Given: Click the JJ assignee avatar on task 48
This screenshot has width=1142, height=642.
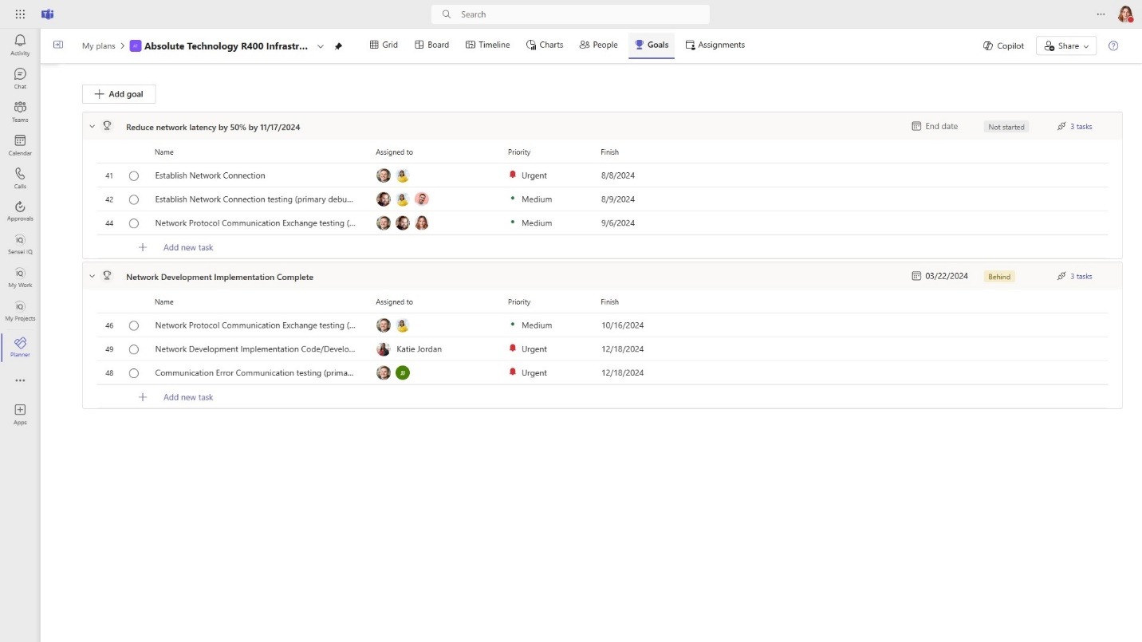Looking at the screenshot, I should click(x=403, y=372).
